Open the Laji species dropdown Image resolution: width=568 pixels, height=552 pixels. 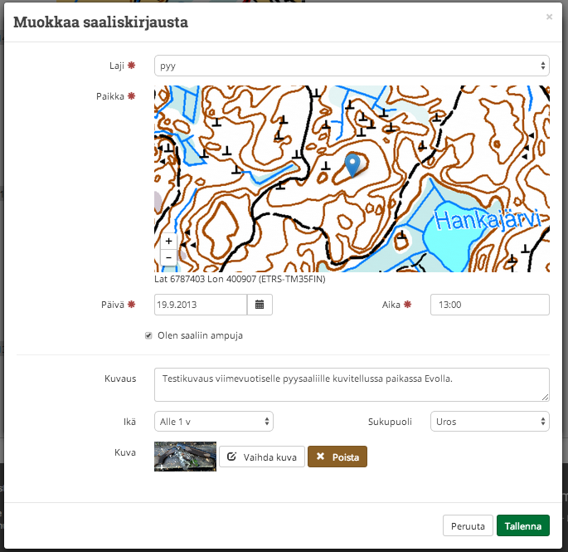pos(352,66)
